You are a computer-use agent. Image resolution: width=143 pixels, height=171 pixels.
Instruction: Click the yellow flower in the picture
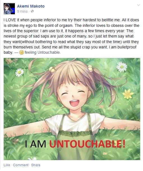click(x=128, y=94)
